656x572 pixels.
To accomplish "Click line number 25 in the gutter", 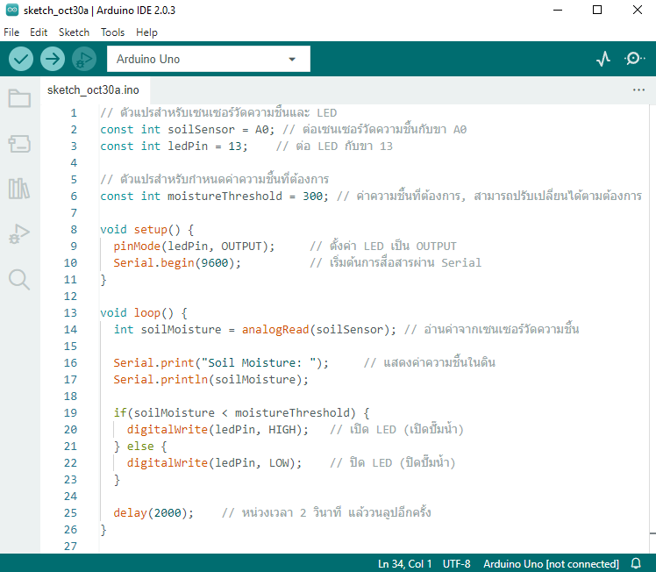I will [70, 512].
